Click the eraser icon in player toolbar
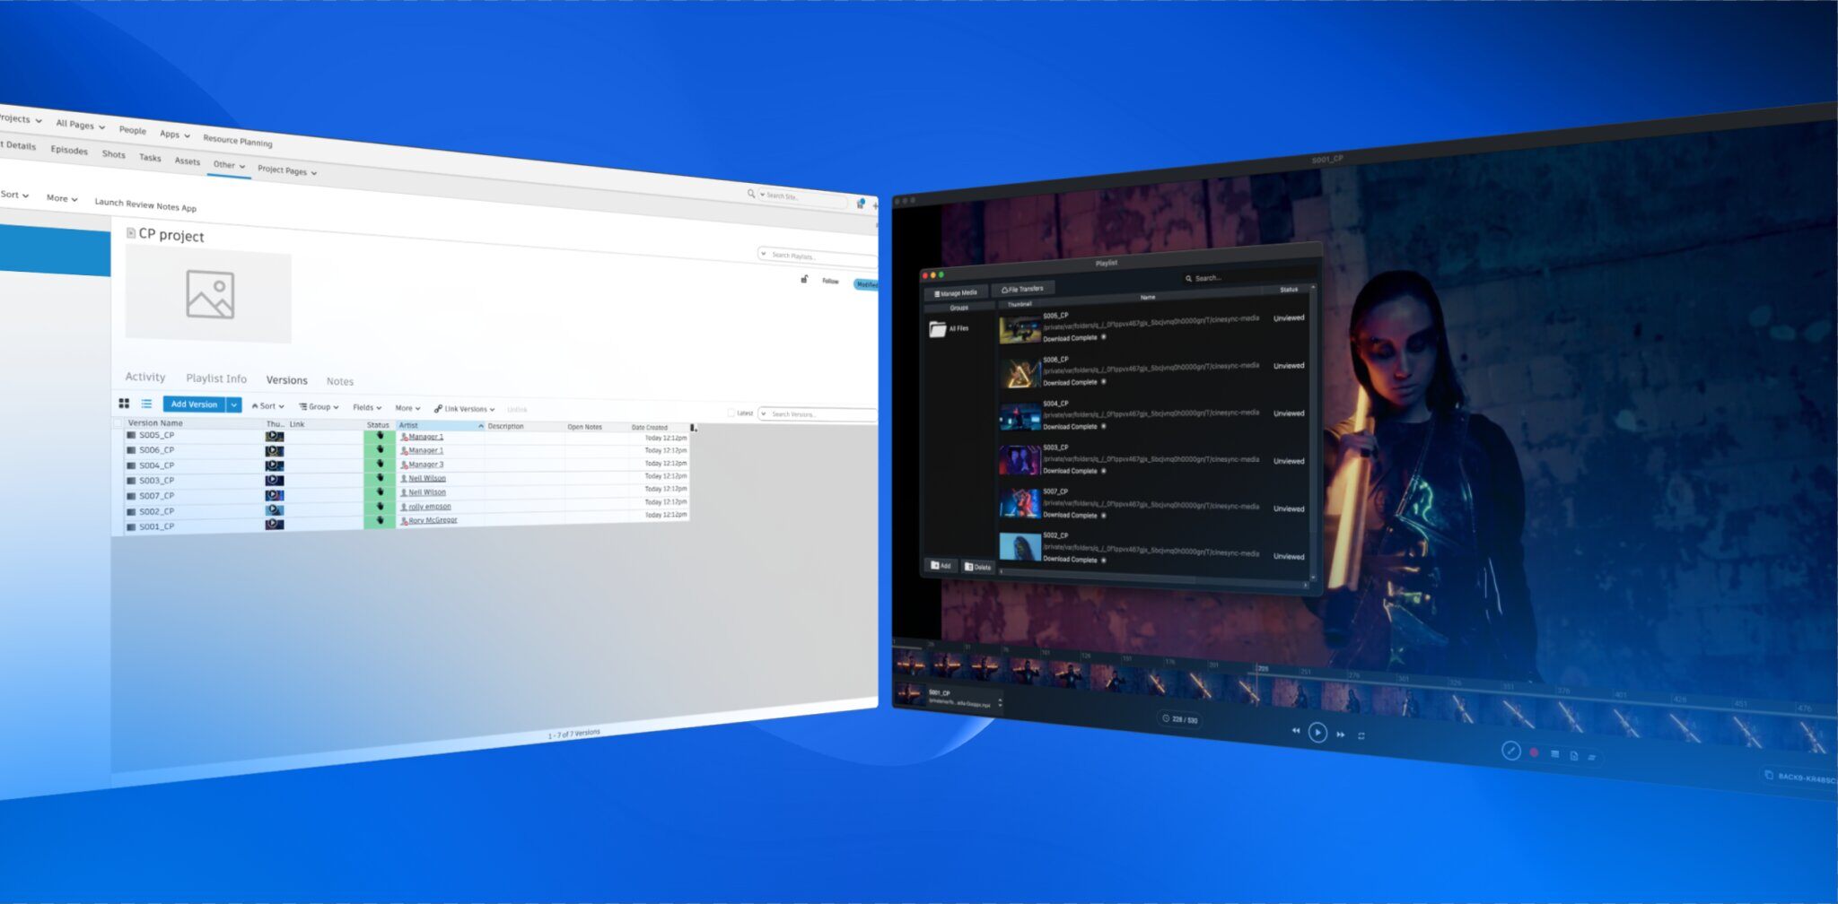The image size is (1838, 904). point(1592,758)
